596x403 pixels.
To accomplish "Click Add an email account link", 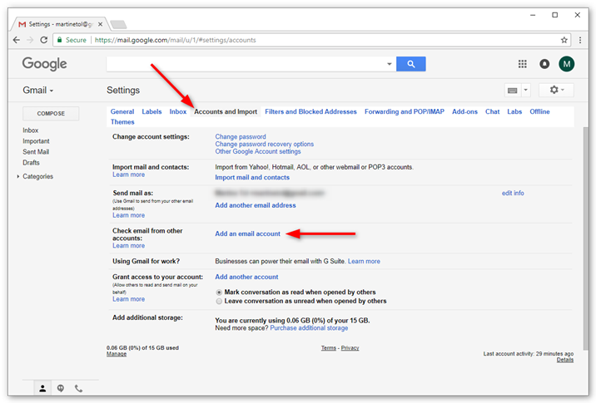I will (x=247, y=234).
